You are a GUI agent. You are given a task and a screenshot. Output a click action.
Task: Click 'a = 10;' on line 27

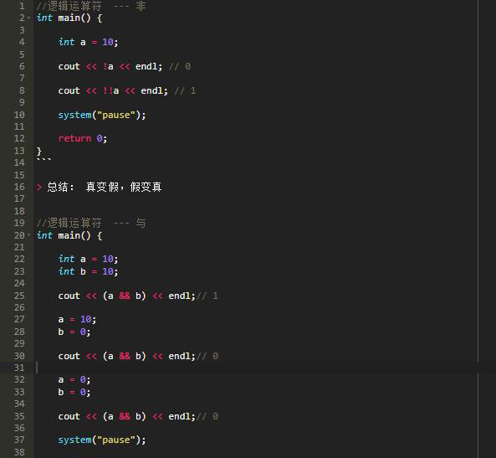tap(77, 319)
